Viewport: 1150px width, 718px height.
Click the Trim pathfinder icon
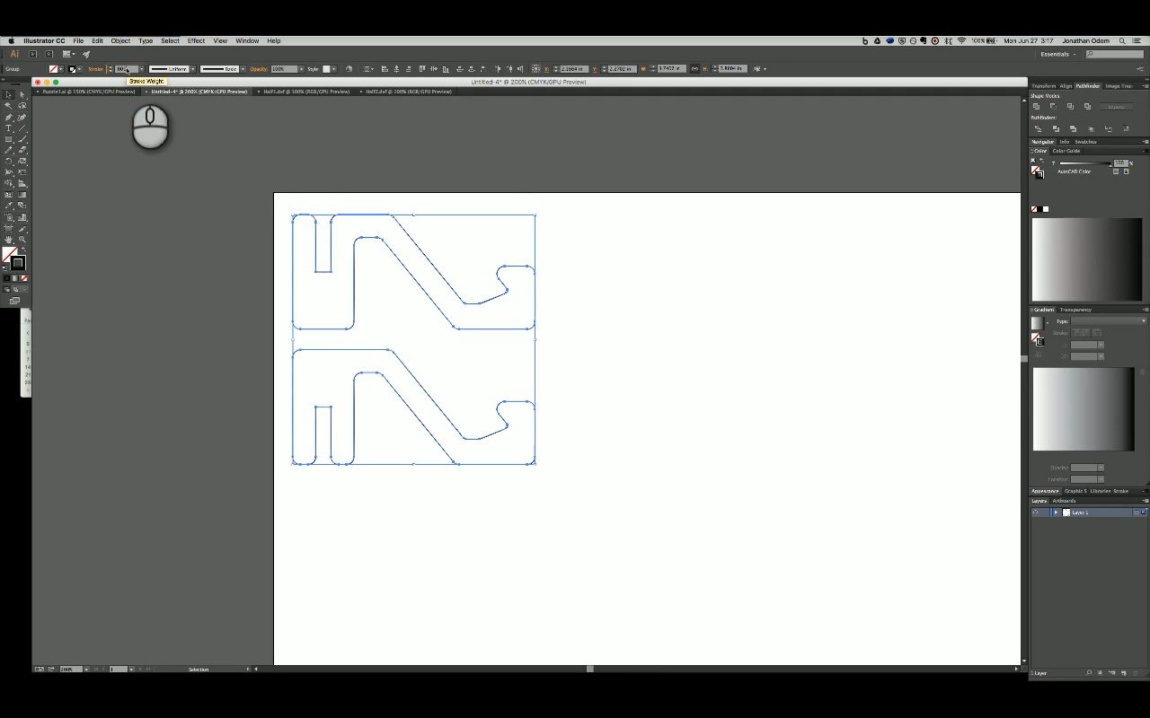coord(1056,128)
